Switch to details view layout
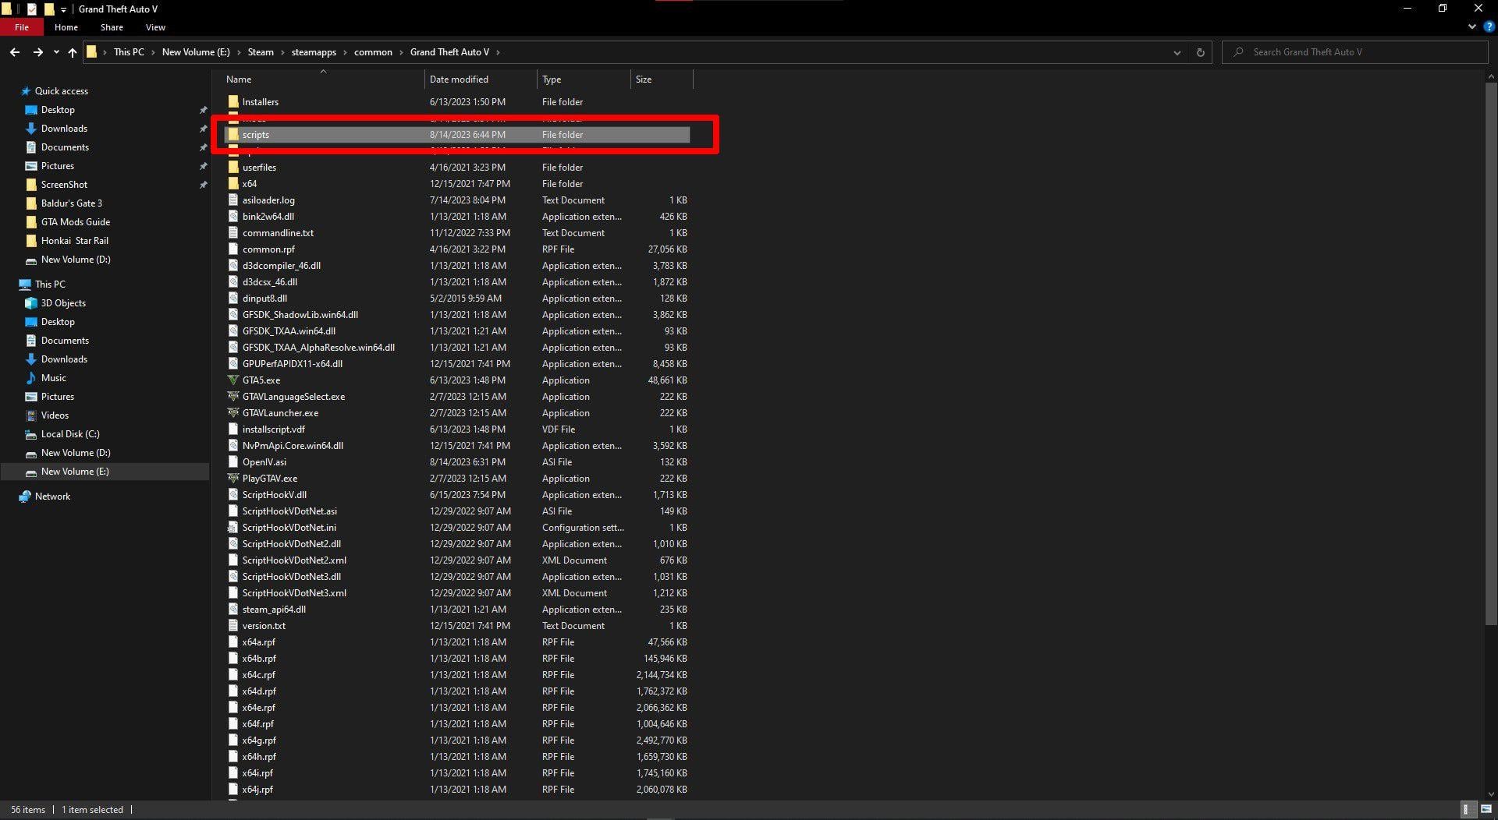The width and height of the screenshot is (1498, 820). click(x=1466, y=810)
